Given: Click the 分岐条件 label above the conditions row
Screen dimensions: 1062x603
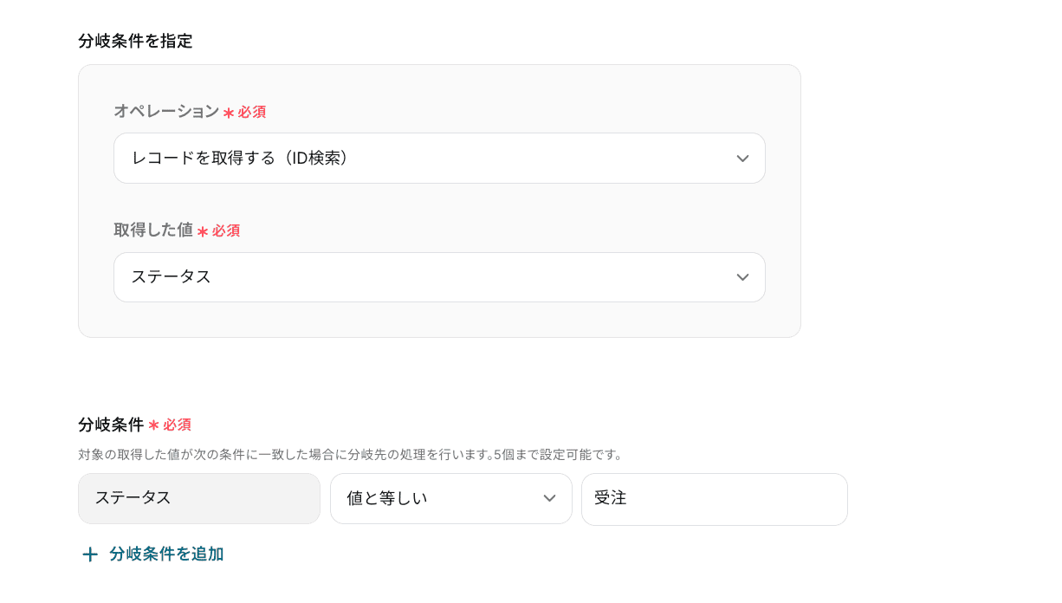Looking at the screenshot, I should (x=111, y=425).
